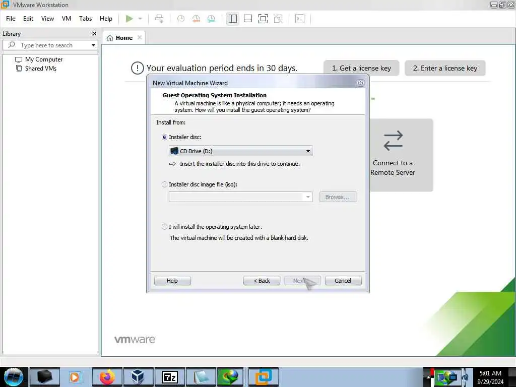Screen dimensions: 516x387
Task: Open the media player taskbar icon
Action: tap(75, 377)
